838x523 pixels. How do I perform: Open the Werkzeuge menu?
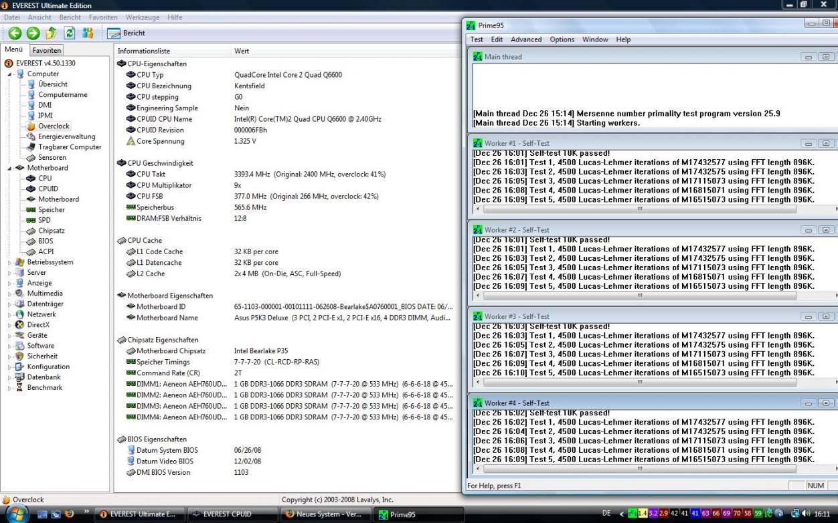pos(143,17)
